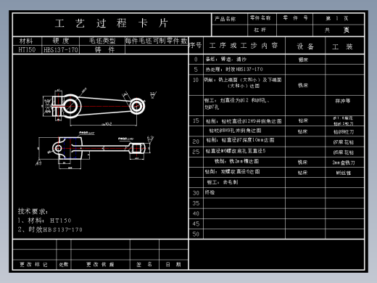Click the '钻铰Ø8H9孔并倒角达图' step text
This screenshot has height=283, width=377.
235,131
